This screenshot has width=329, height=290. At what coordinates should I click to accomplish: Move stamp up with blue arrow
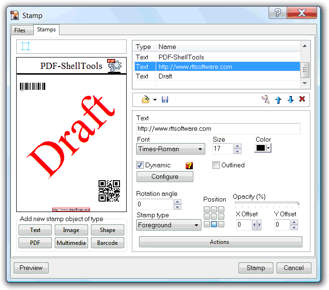[278, 100]
